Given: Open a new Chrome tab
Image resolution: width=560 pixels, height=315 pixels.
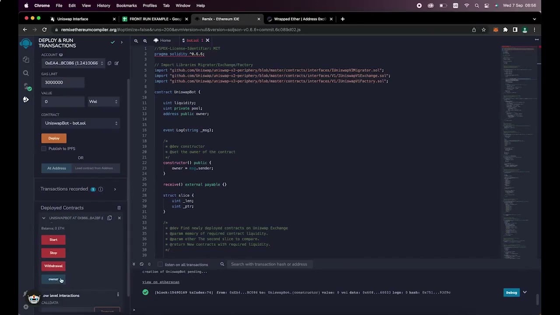Looking at the screenshot, I should pos(343,19).
